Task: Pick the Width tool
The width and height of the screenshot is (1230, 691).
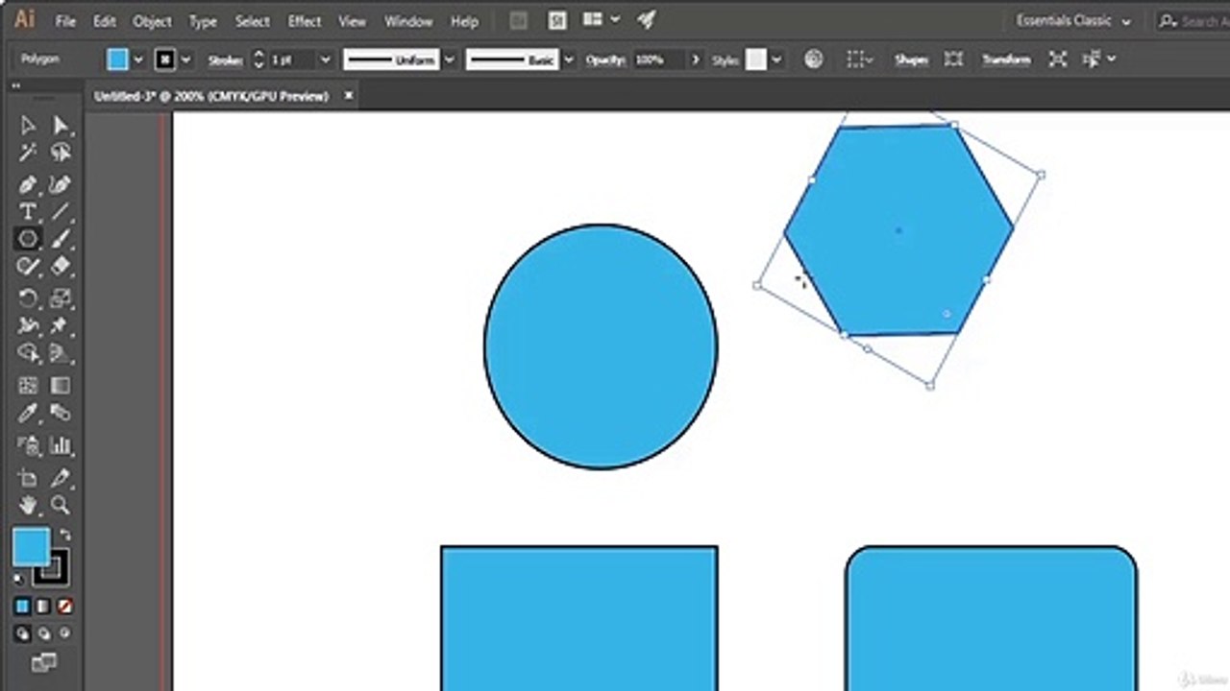Action: 28,325
